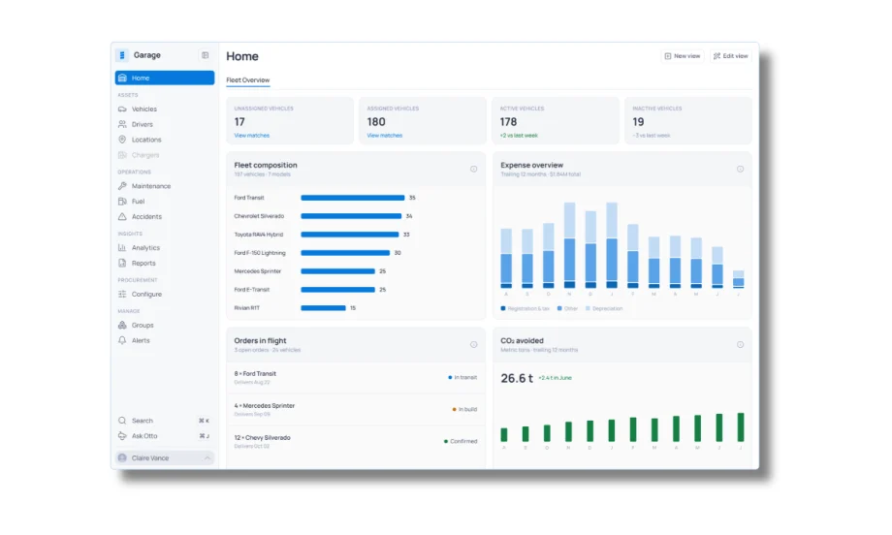892x535 pixels.
Task: Click the Maintenance wrench icon
Action: [x=122, y=186]
